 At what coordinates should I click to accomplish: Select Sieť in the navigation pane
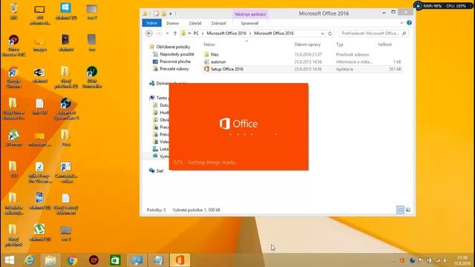(160, 171)
